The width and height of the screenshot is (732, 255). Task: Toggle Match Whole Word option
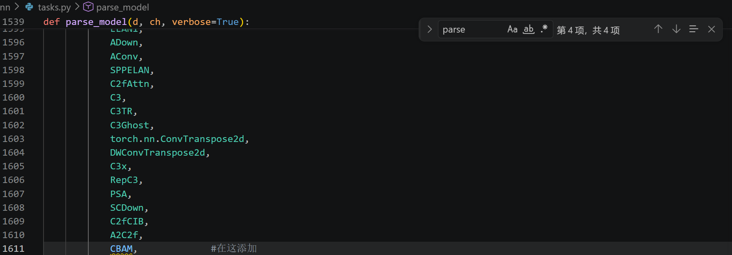(529, 29)
